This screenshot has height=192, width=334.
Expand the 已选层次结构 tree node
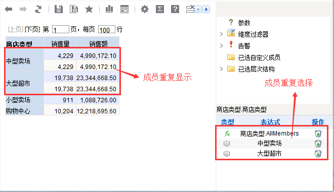point(221,69)
